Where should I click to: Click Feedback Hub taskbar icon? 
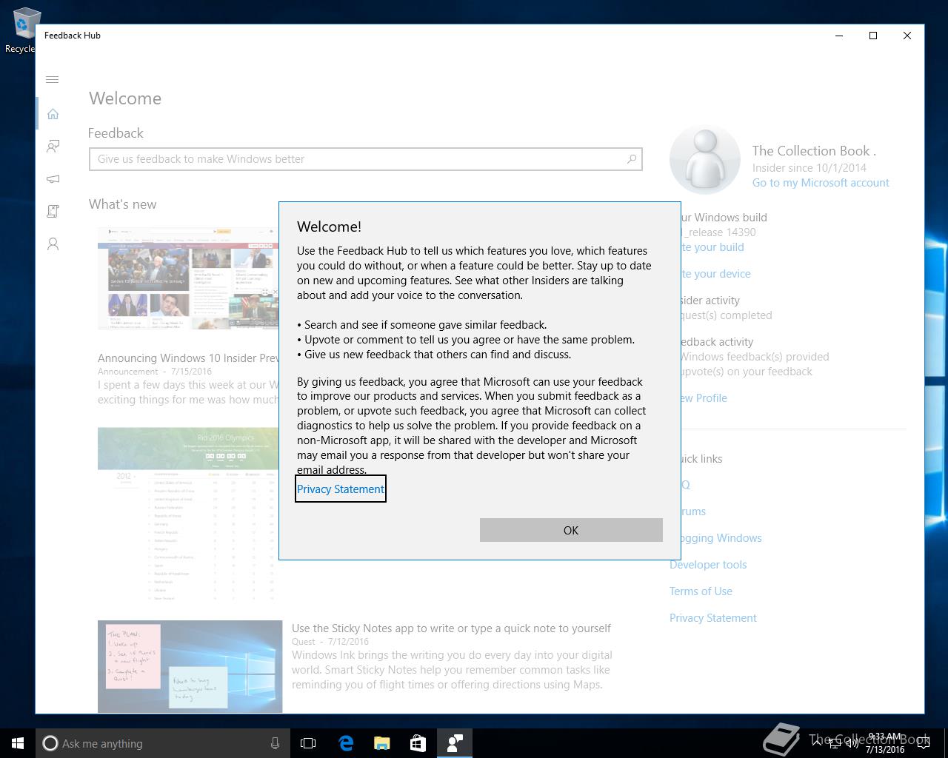[x=454, y=743]
